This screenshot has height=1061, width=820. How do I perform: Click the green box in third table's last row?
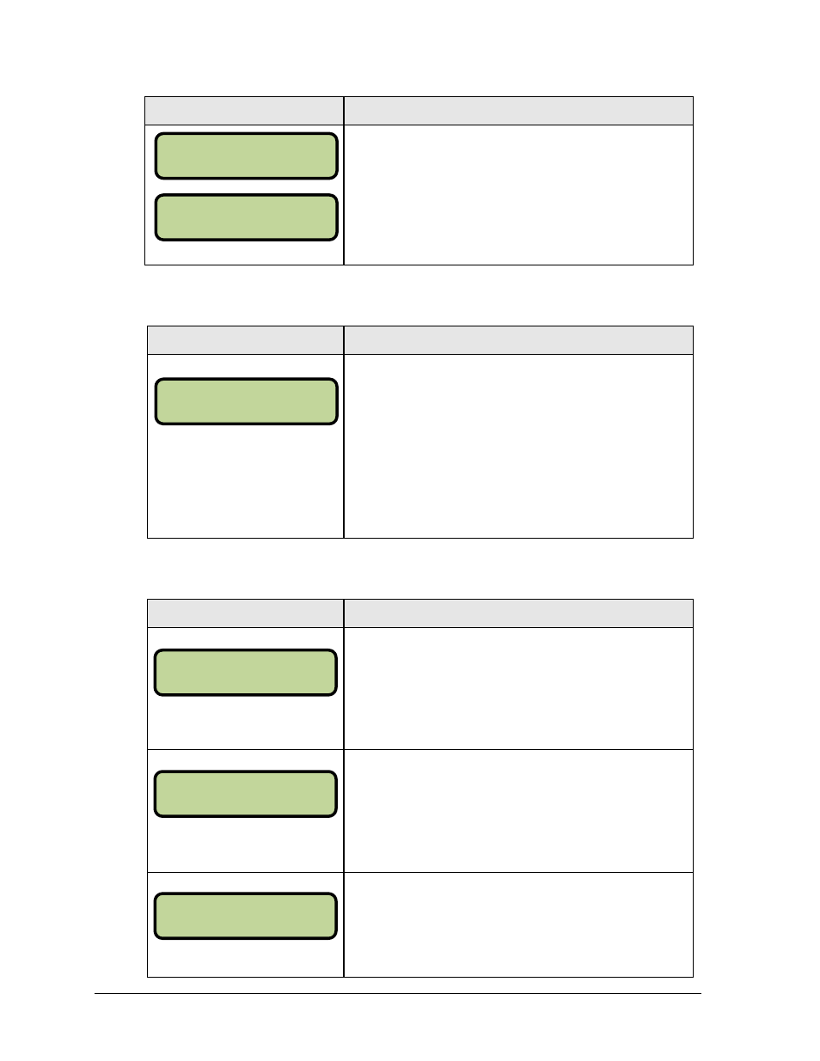(x=245, y=916)
